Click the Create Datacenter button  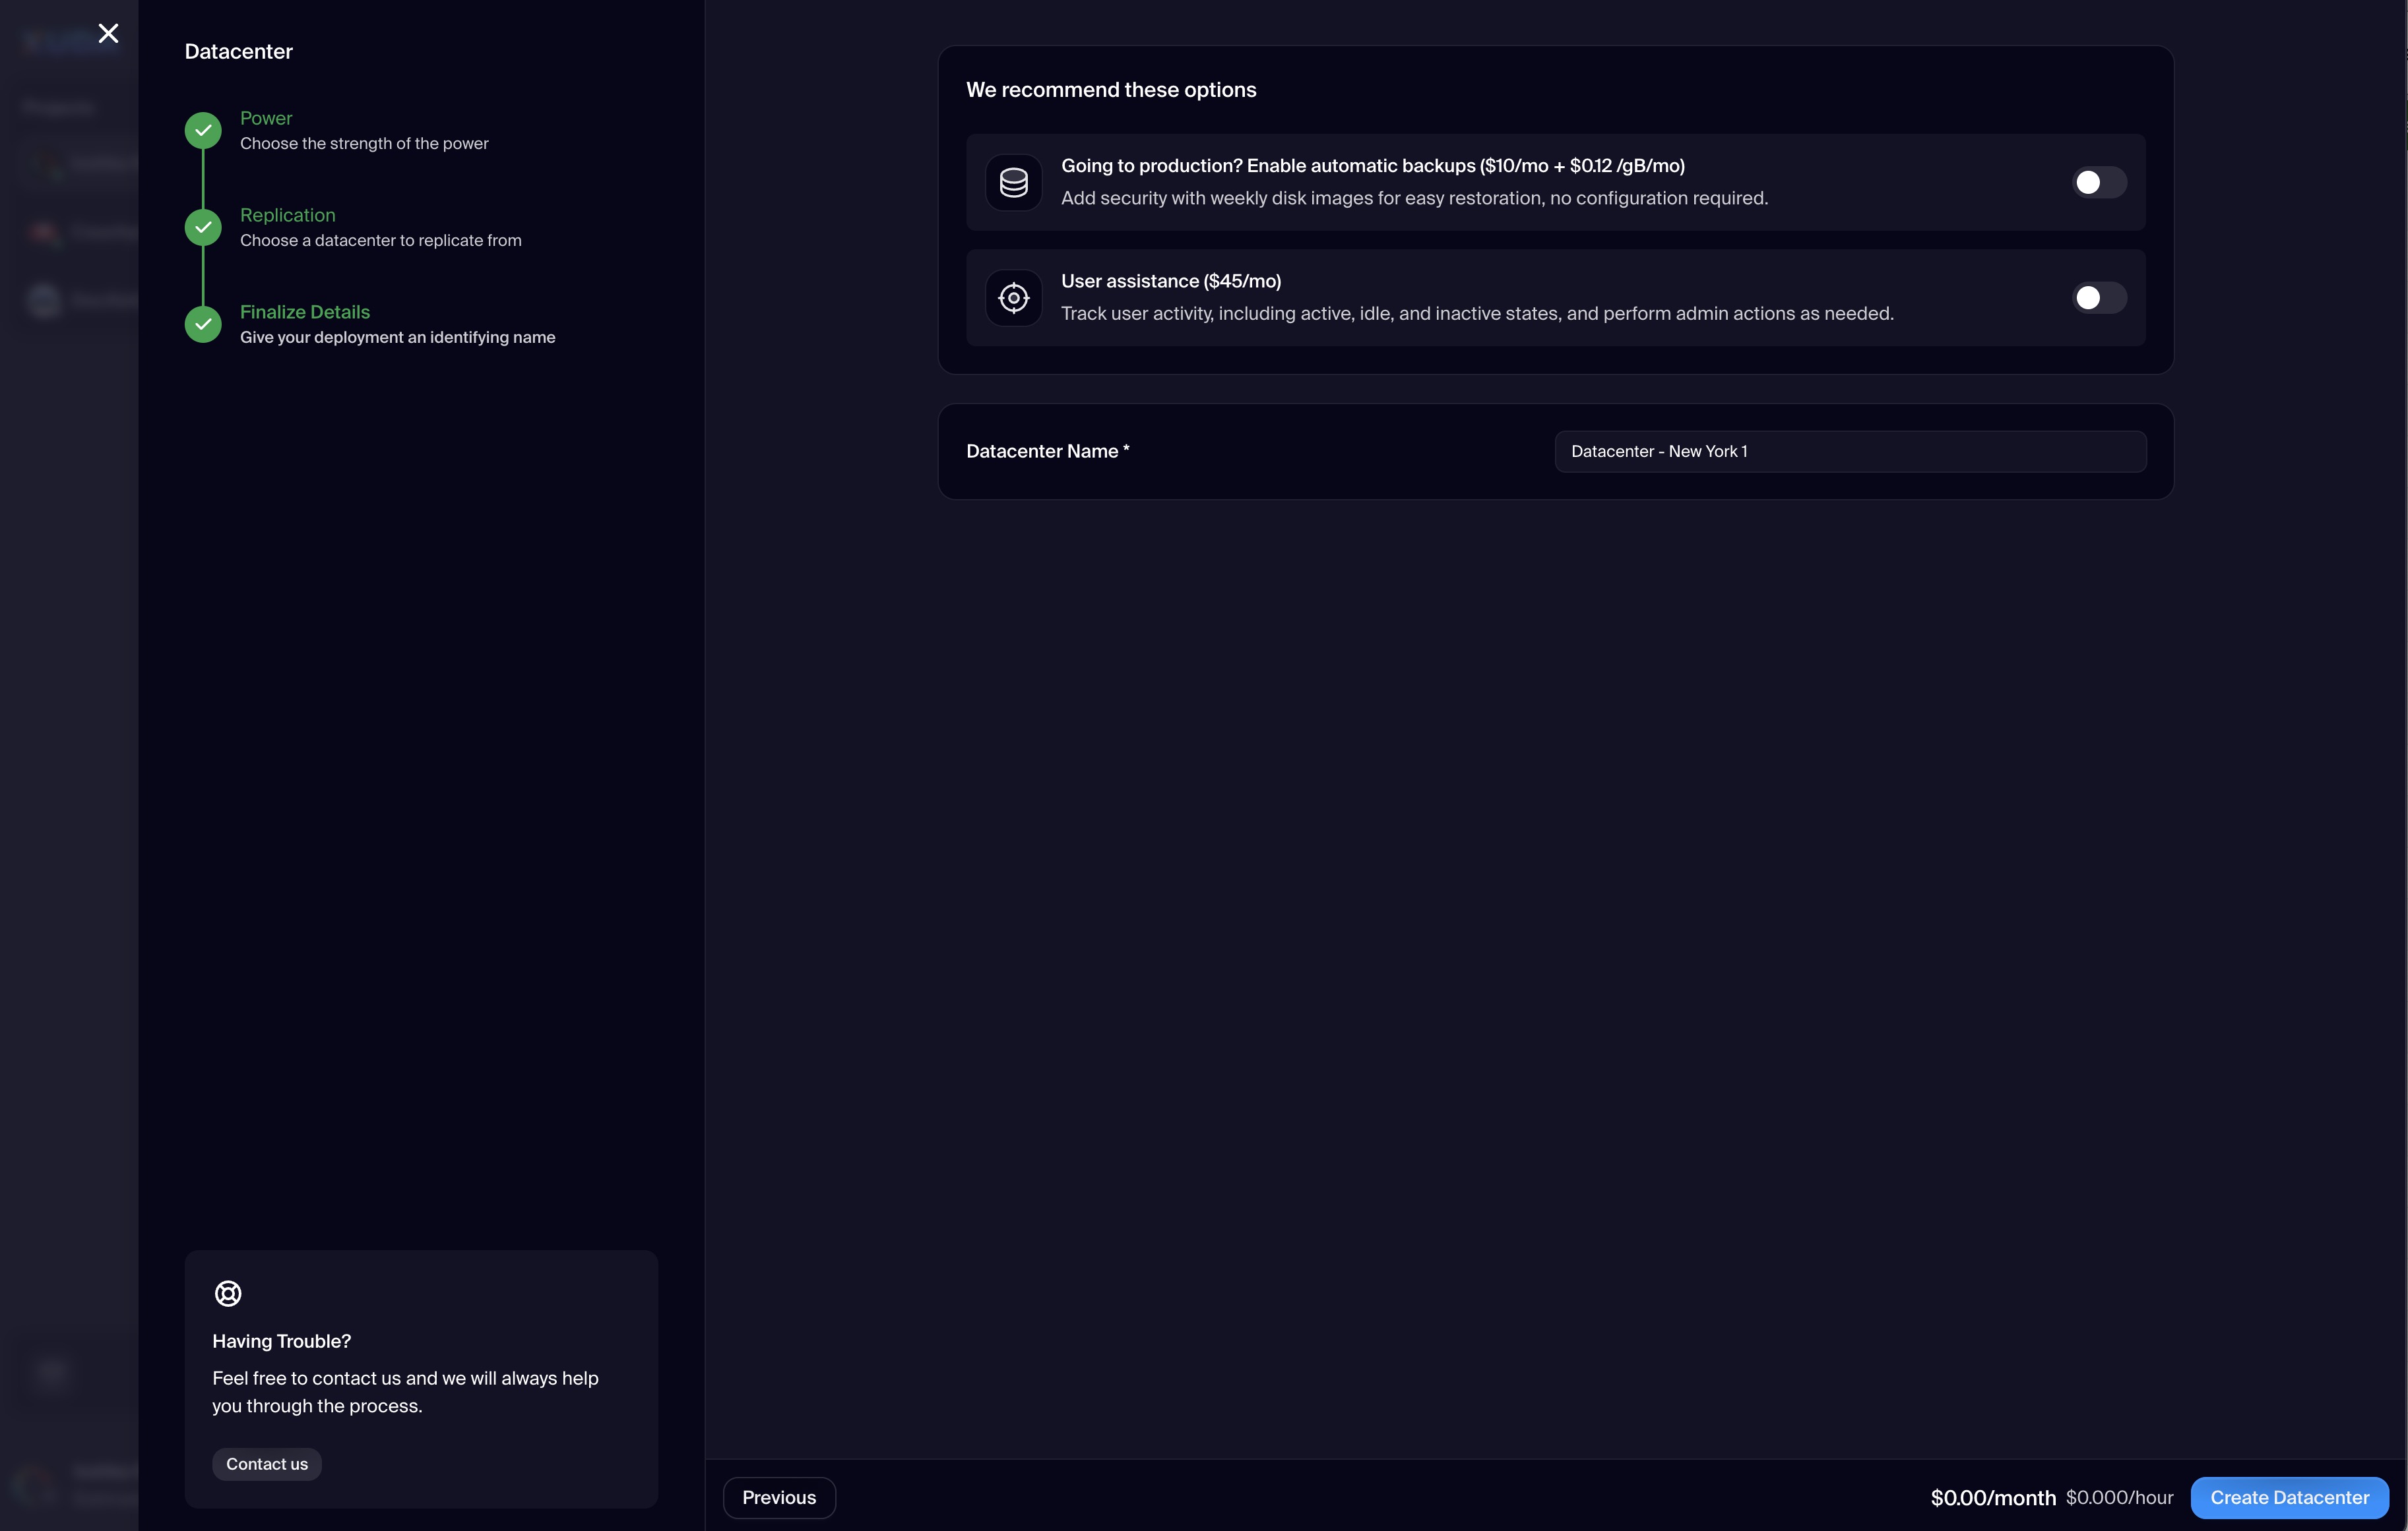2288,1497
